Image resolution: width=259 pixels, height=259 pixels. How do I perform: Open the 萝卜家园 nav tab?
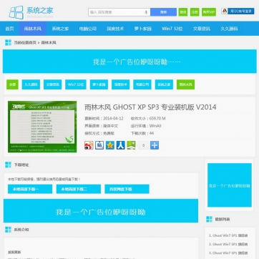pyautogui.click(x=142, y=29)
